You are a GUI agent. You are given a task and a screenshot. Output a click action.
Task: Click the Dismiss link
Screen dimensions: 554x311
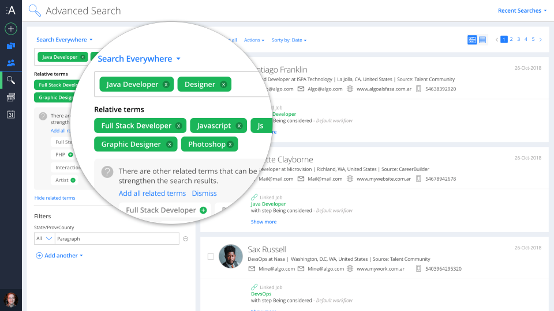tap(204, 194)
